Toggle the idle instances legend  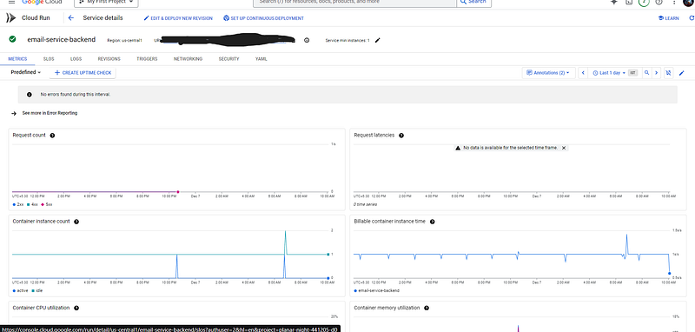click(x=36, y=291)
